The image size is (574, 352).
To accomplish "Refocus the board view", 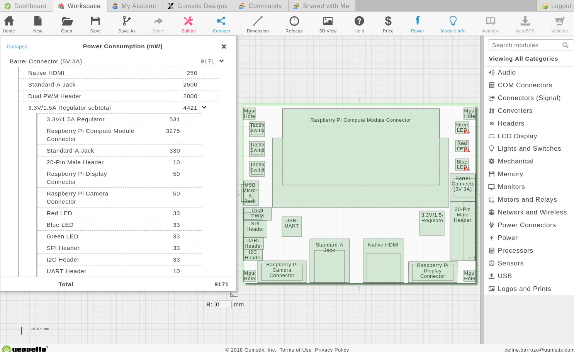I will 294,24.
